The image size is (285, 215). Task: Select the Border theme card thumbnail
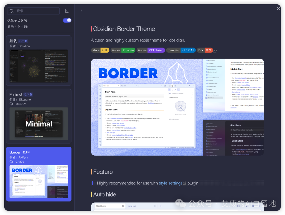39,182
